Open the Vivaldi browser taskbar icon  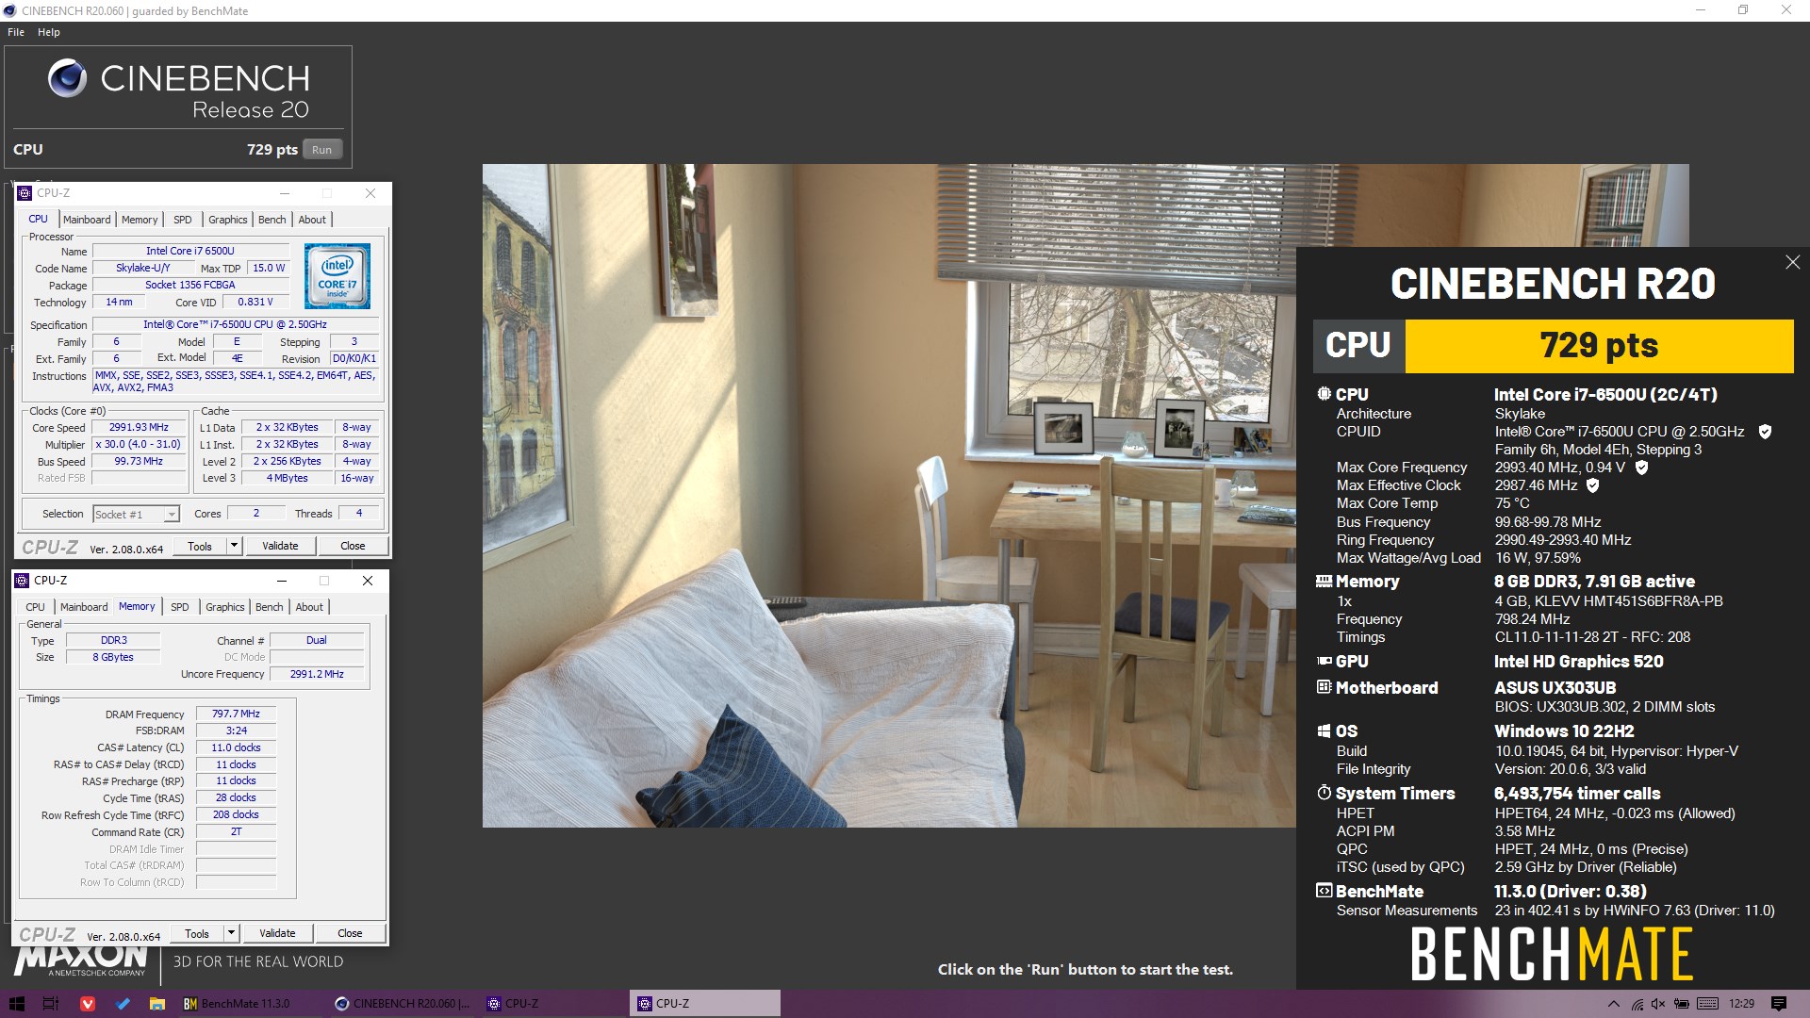pos(87,1004)
